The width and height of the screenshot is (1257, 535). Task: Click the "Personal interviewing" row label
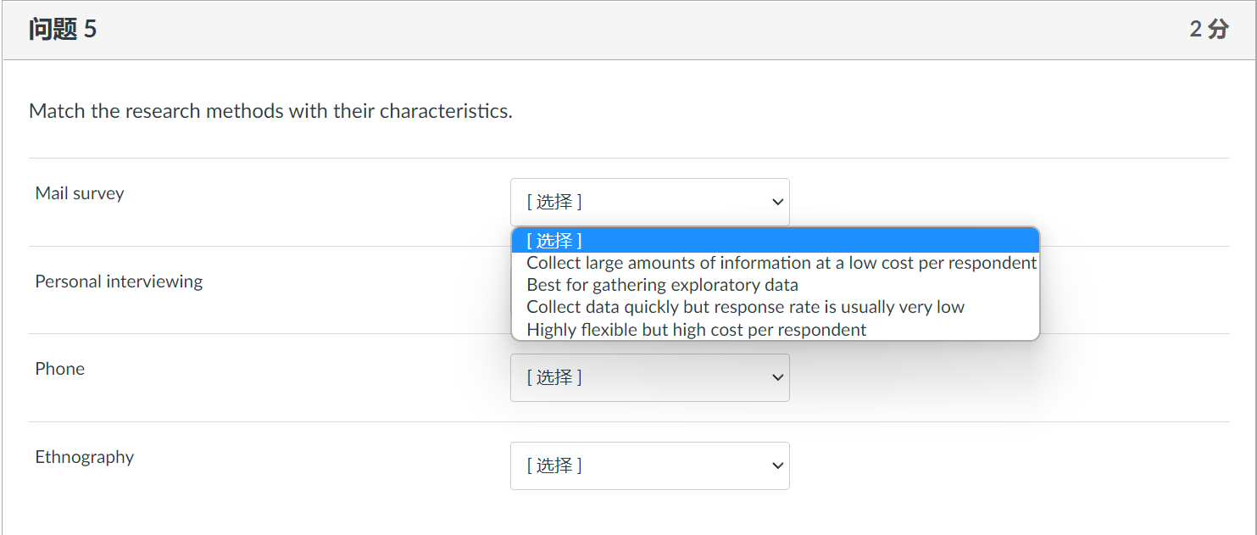tap(119, 281)
